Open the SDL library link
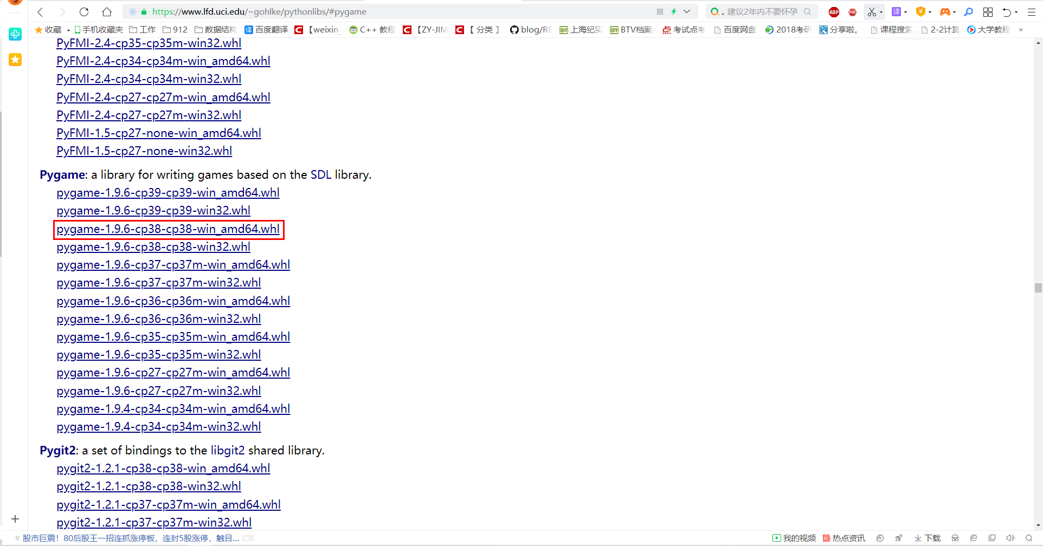Screen dimensions: 1043x546 point(321,175)
